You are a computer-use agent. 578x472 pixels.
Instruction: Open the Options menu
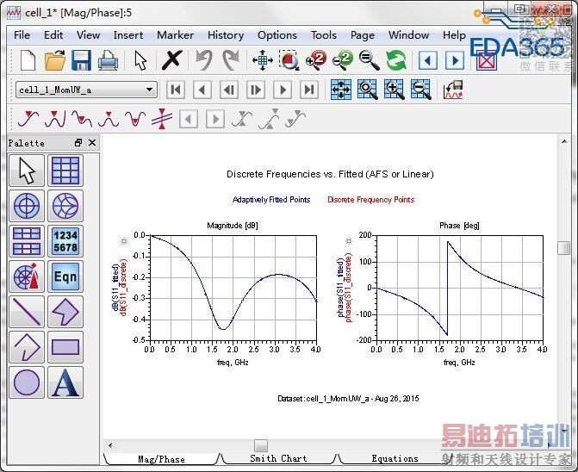[277, 35]
